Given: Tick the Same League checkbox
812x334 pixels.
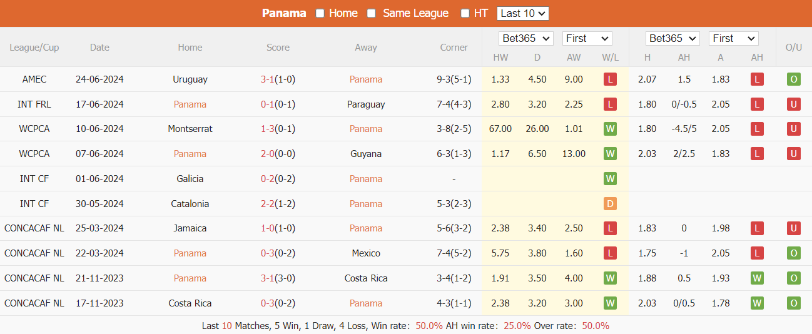Looking at the screenshot, I should pyautogui.click(x=372, y=14).
